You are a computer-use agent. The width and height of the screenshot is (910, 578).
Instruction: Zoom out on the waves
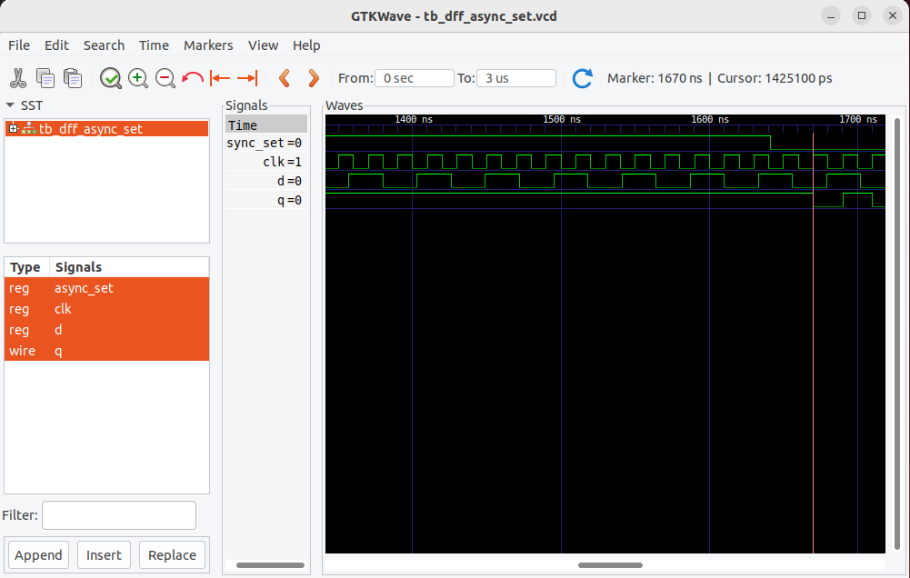[165, 78]
